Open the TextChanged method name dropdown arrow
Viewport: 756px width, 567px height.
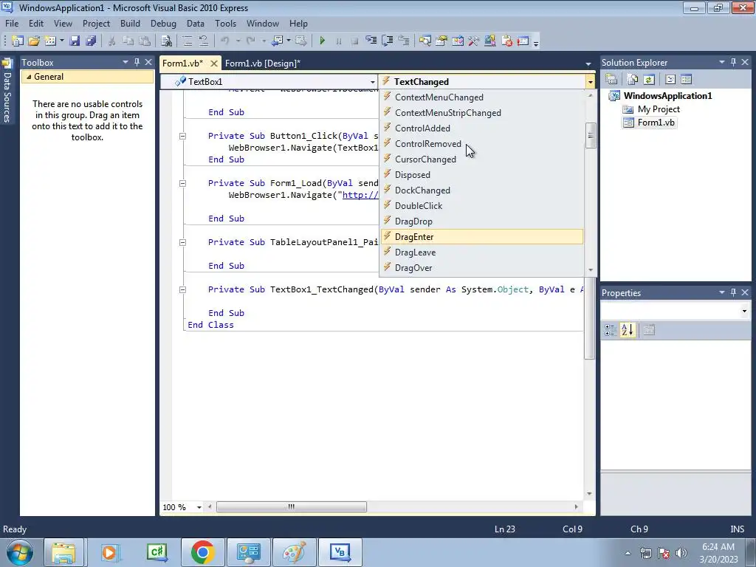click(x=590, y=82)
